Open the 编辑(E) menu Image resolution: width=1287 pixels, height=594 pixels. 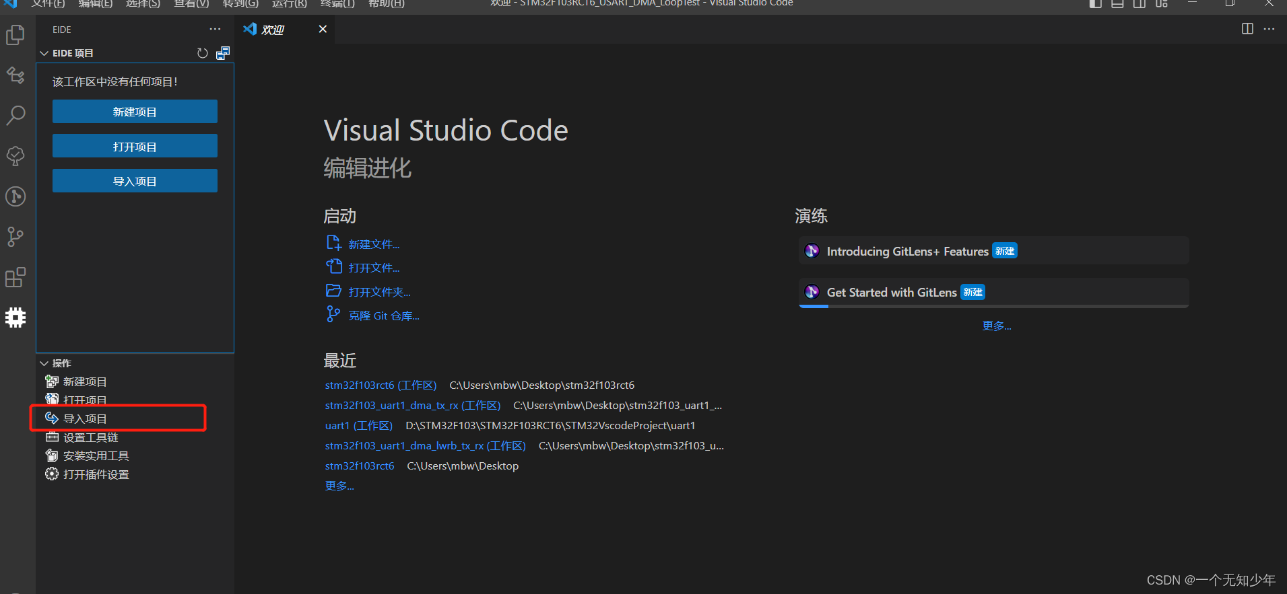pos(96,3)
